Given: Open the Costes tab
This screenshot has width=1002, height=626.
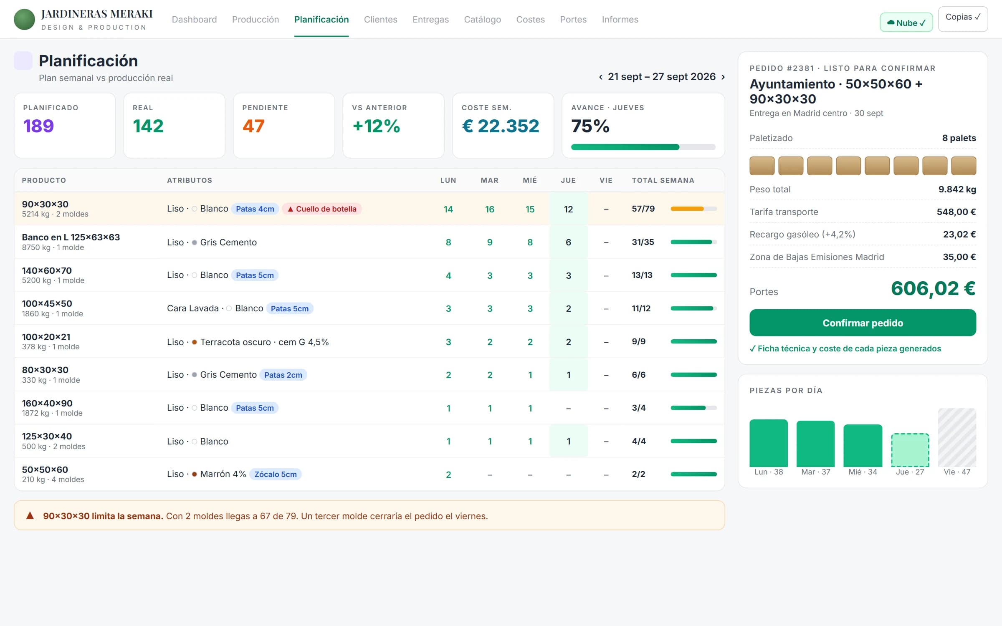Looking at the screenshot, I should pyautogui.click(x=530, y=20).
